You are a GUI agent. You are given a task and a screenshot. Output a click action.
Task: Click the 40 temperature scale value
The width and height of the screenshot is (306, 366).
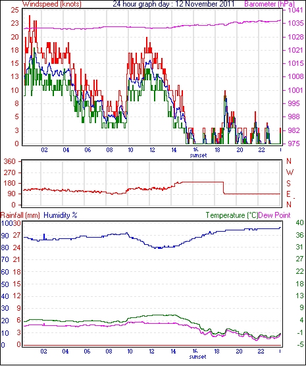coord(299,222)
